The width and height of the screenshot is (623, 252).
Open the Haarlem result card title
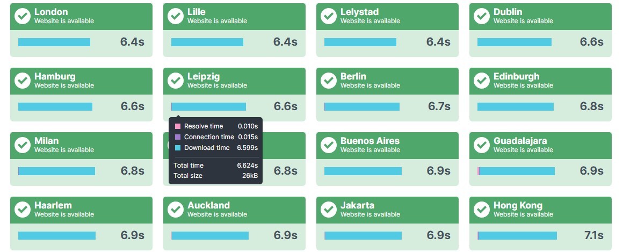pyautogui.click(x=53, y=205)
